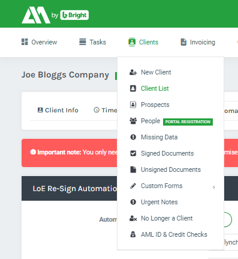Click the Invoicing document icon
The width and height of the screenshot is (238, 259).
[x=183, y=42]
